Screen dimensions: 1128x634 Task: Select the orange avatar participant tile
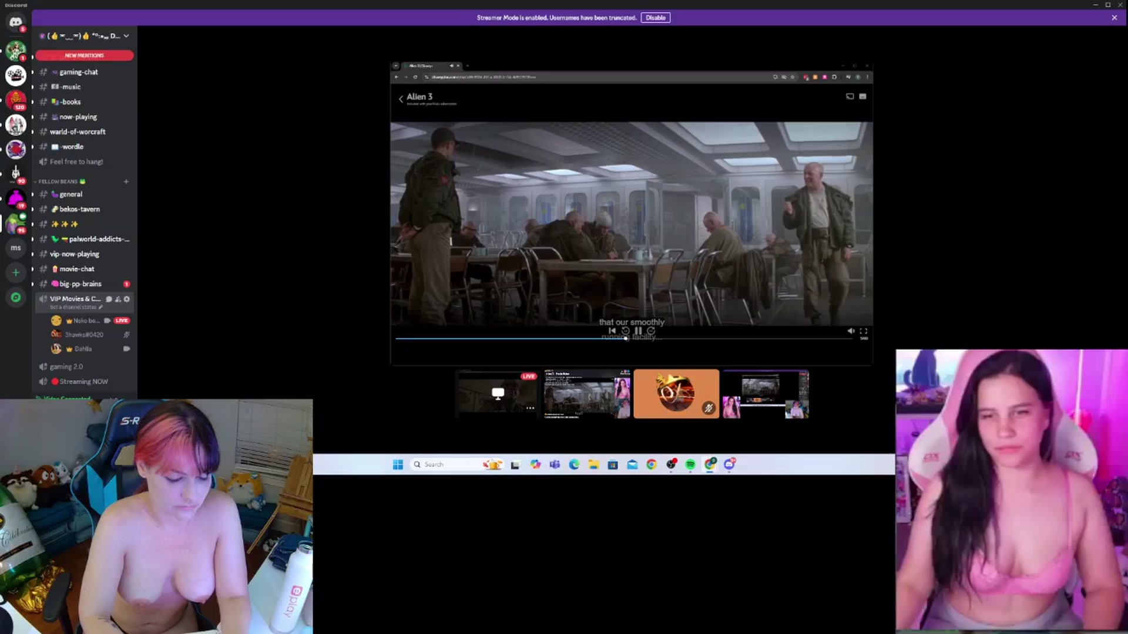tap(676, 394)
